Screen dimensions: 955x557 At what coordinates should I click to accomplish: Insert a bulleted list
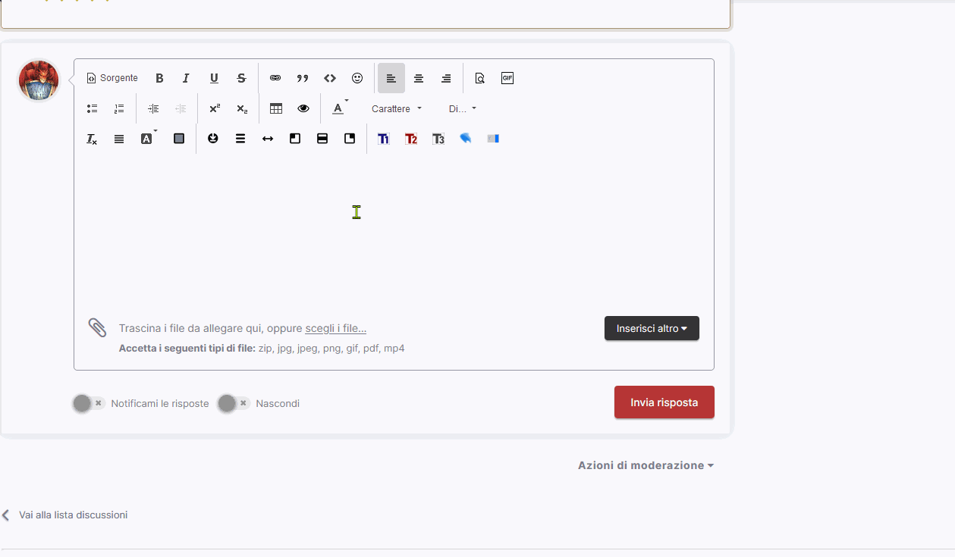coord(92,108)
